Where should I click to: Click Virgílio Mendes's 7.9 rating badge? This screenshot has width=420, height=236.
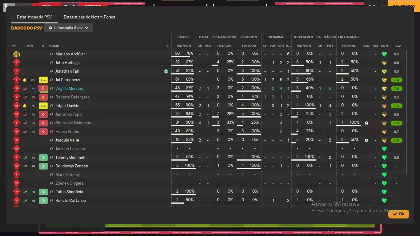(396, 89)
